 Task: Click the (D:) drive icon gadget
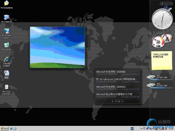pos(151,85)
